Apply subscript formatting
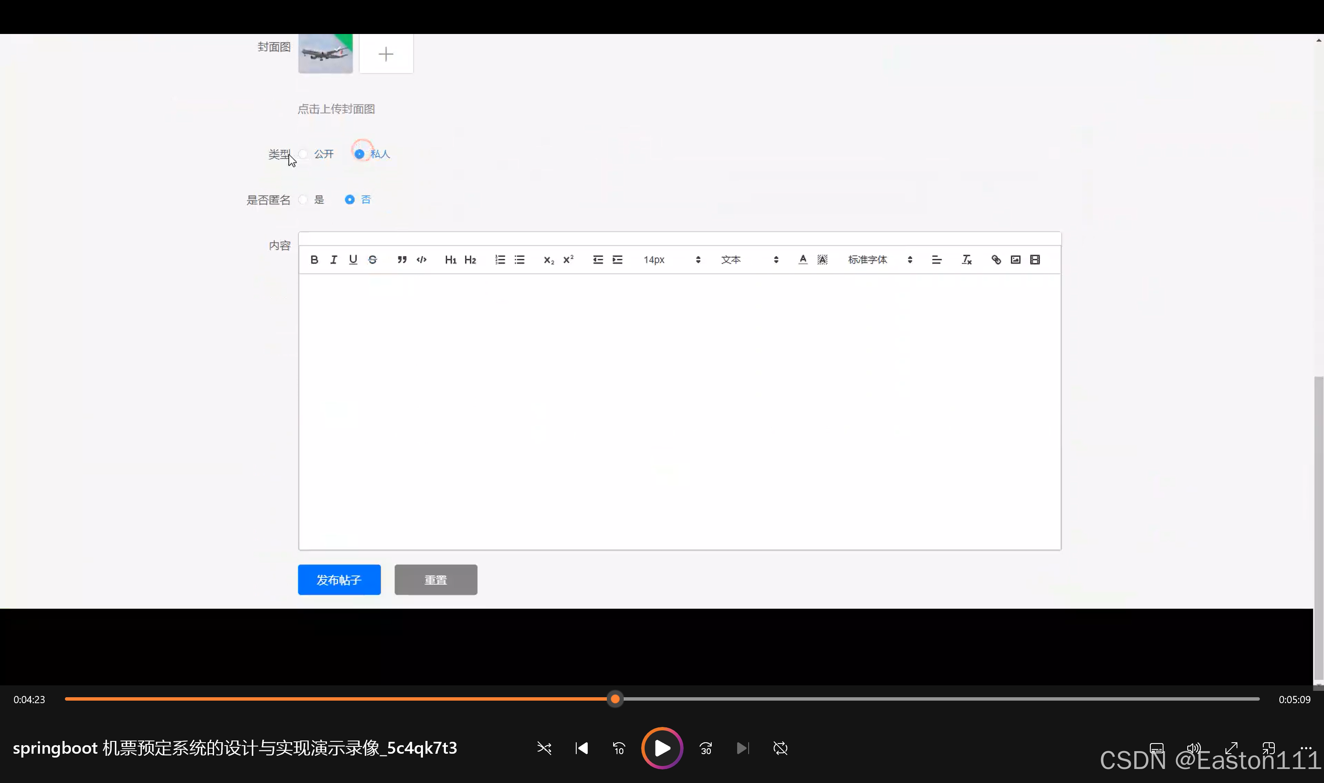 pyautogui.click(x=549, y=259)
